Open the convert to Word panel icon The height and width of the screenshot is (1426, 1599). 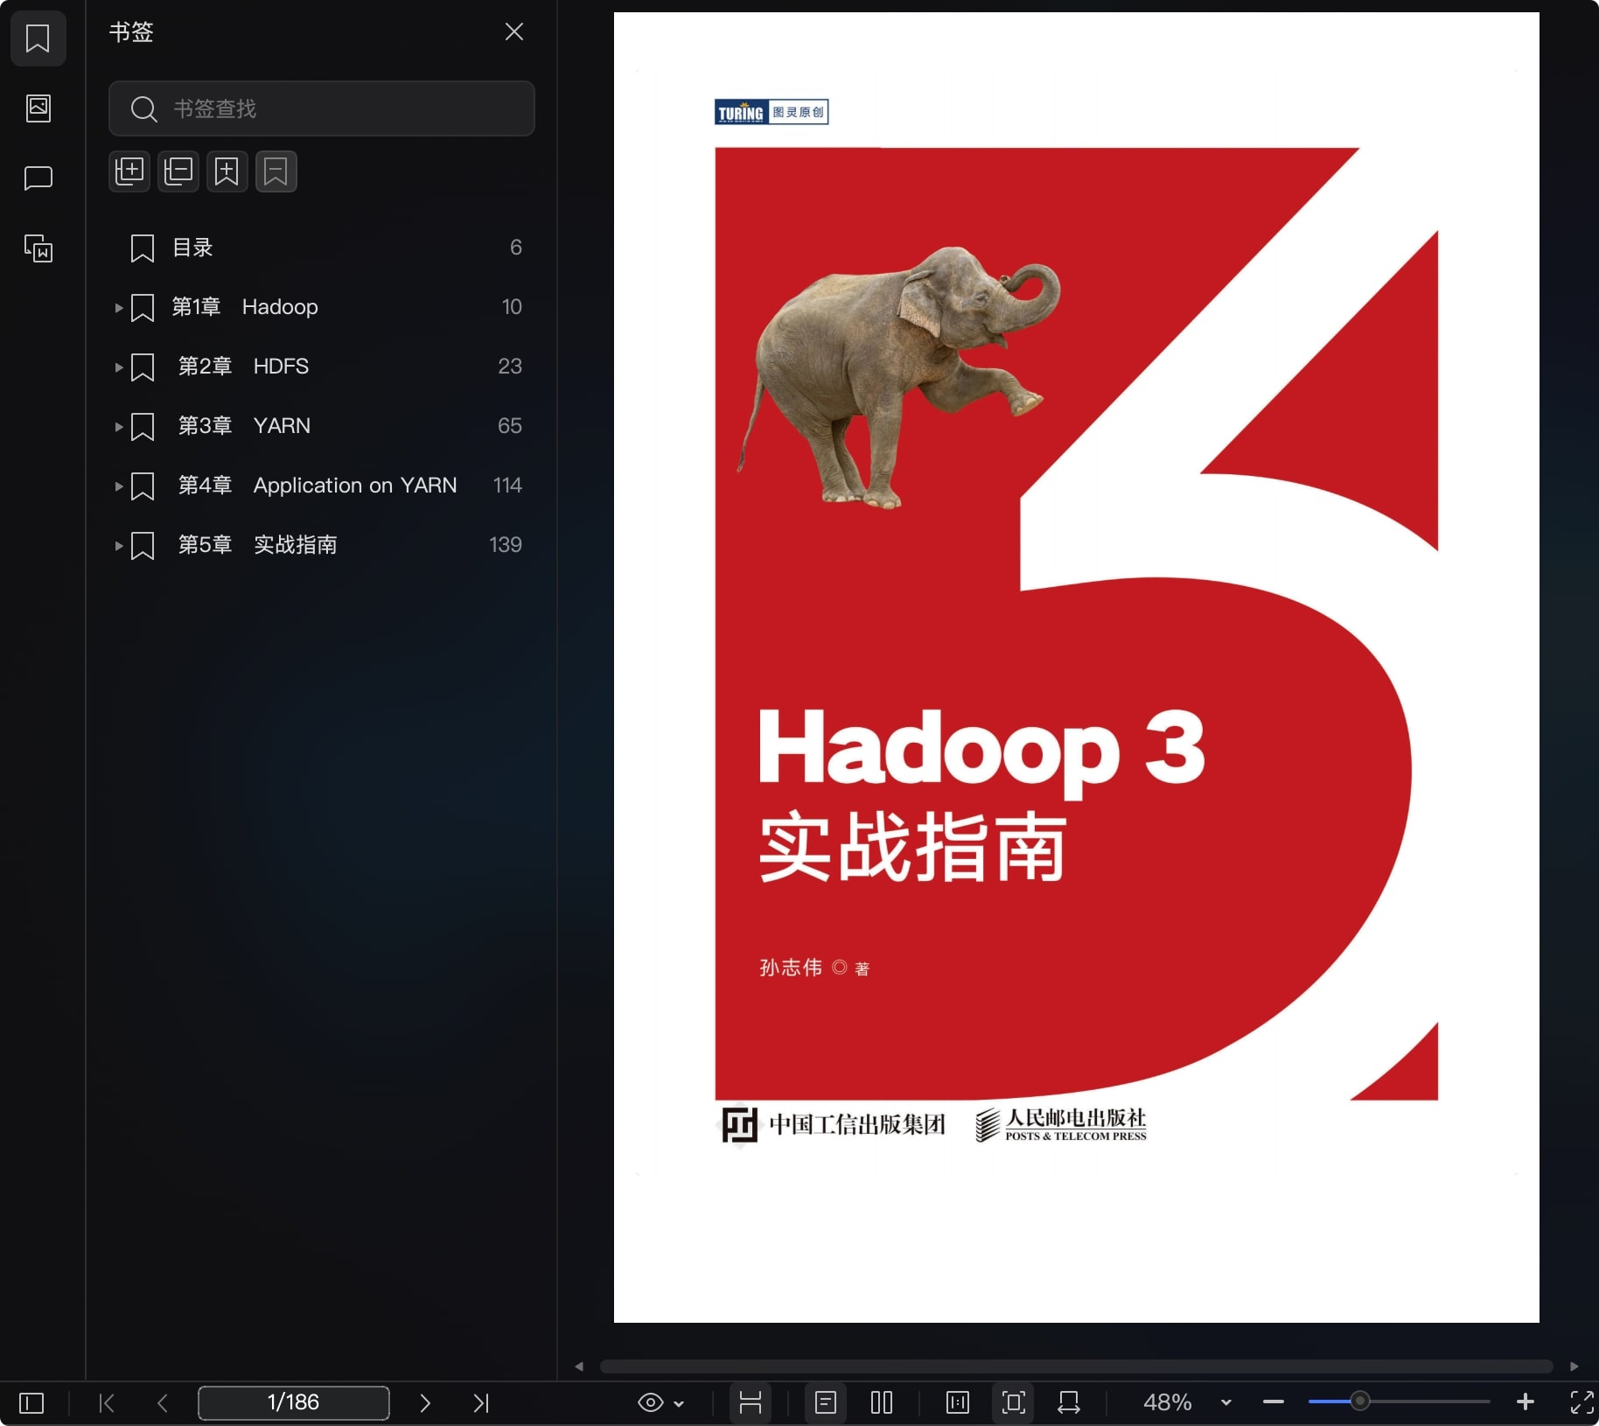[x=38, y=248]
